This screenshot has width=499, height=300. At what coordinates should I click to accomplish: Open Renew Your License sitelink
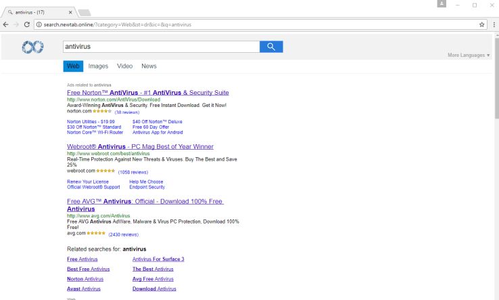87,181
